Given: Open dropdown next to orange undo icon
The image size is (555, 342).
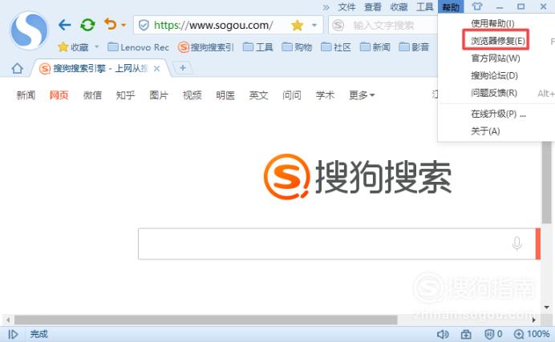Looking at the screenshot, I should point(124,25).
